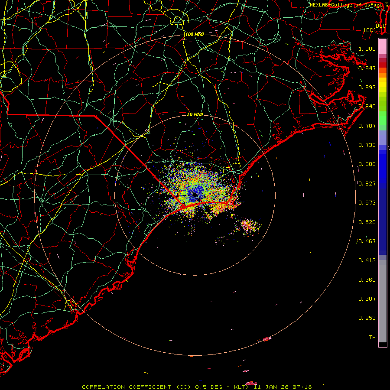Pick the gray segment of color bar
Screen dimensions: 390x390
click(x=383, y=301)
